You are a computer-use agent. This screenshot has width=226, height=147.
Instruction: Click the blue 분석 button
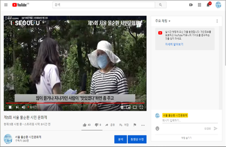(120, 139)
